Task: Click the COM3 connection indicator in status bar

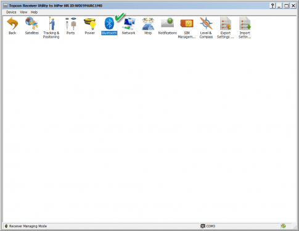Action: coord(208,226)
